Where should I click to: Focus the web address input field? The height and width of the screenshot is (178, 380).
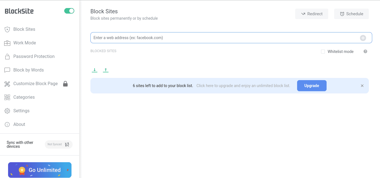[x=231, y=38]
